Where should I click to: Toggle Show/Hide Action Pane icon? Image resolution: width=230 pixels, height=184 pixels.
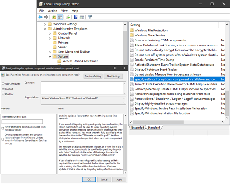[82, 17]
